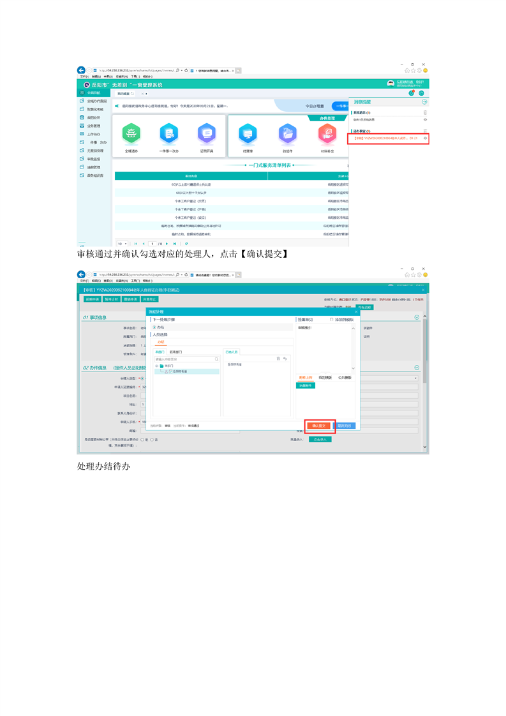Click the refresh icon in table pagination

[186, 244]
